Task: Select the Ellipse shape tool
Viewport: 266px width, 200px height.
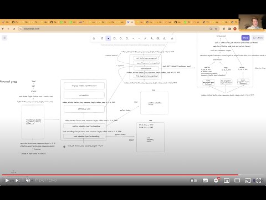Action: click(127, 38)
